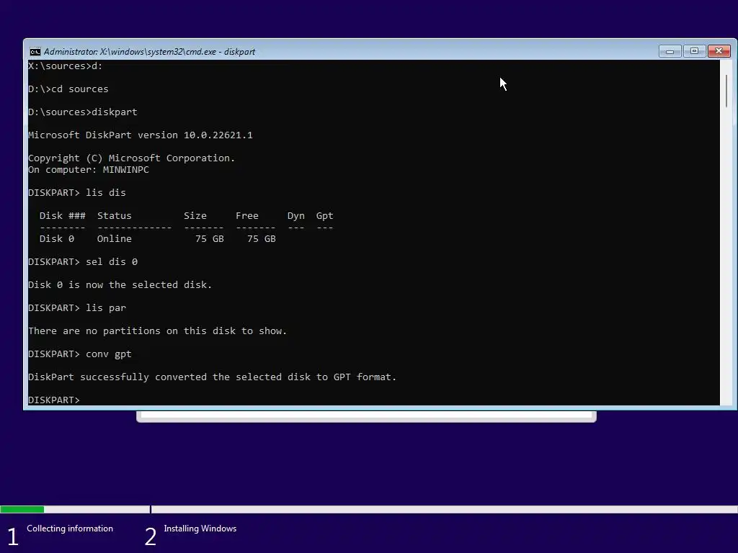Click 'DiskPart successfully converted' message line
This screenshot has height=553, width=738.
tap(213, 377)
